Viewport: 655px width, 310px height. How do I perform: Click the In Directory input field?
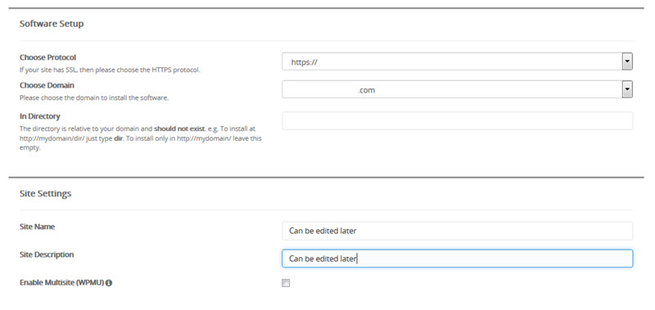(458, 120)
